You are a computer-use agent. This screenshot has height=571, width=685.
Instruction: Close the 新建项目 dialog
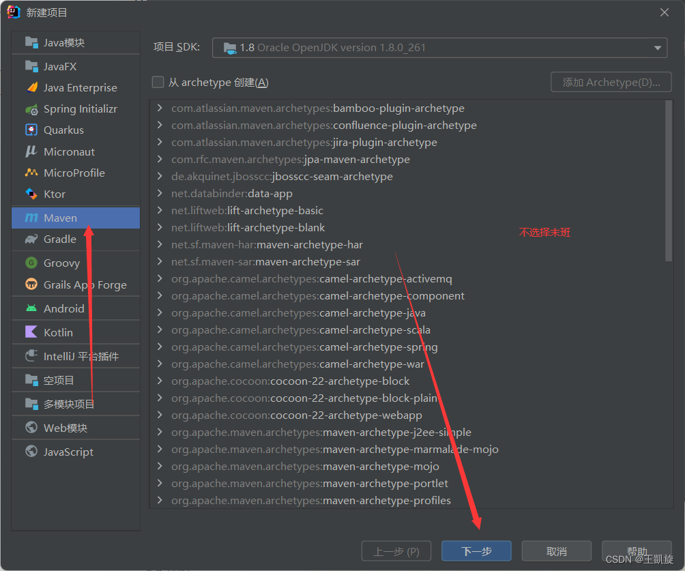point(664,12)
